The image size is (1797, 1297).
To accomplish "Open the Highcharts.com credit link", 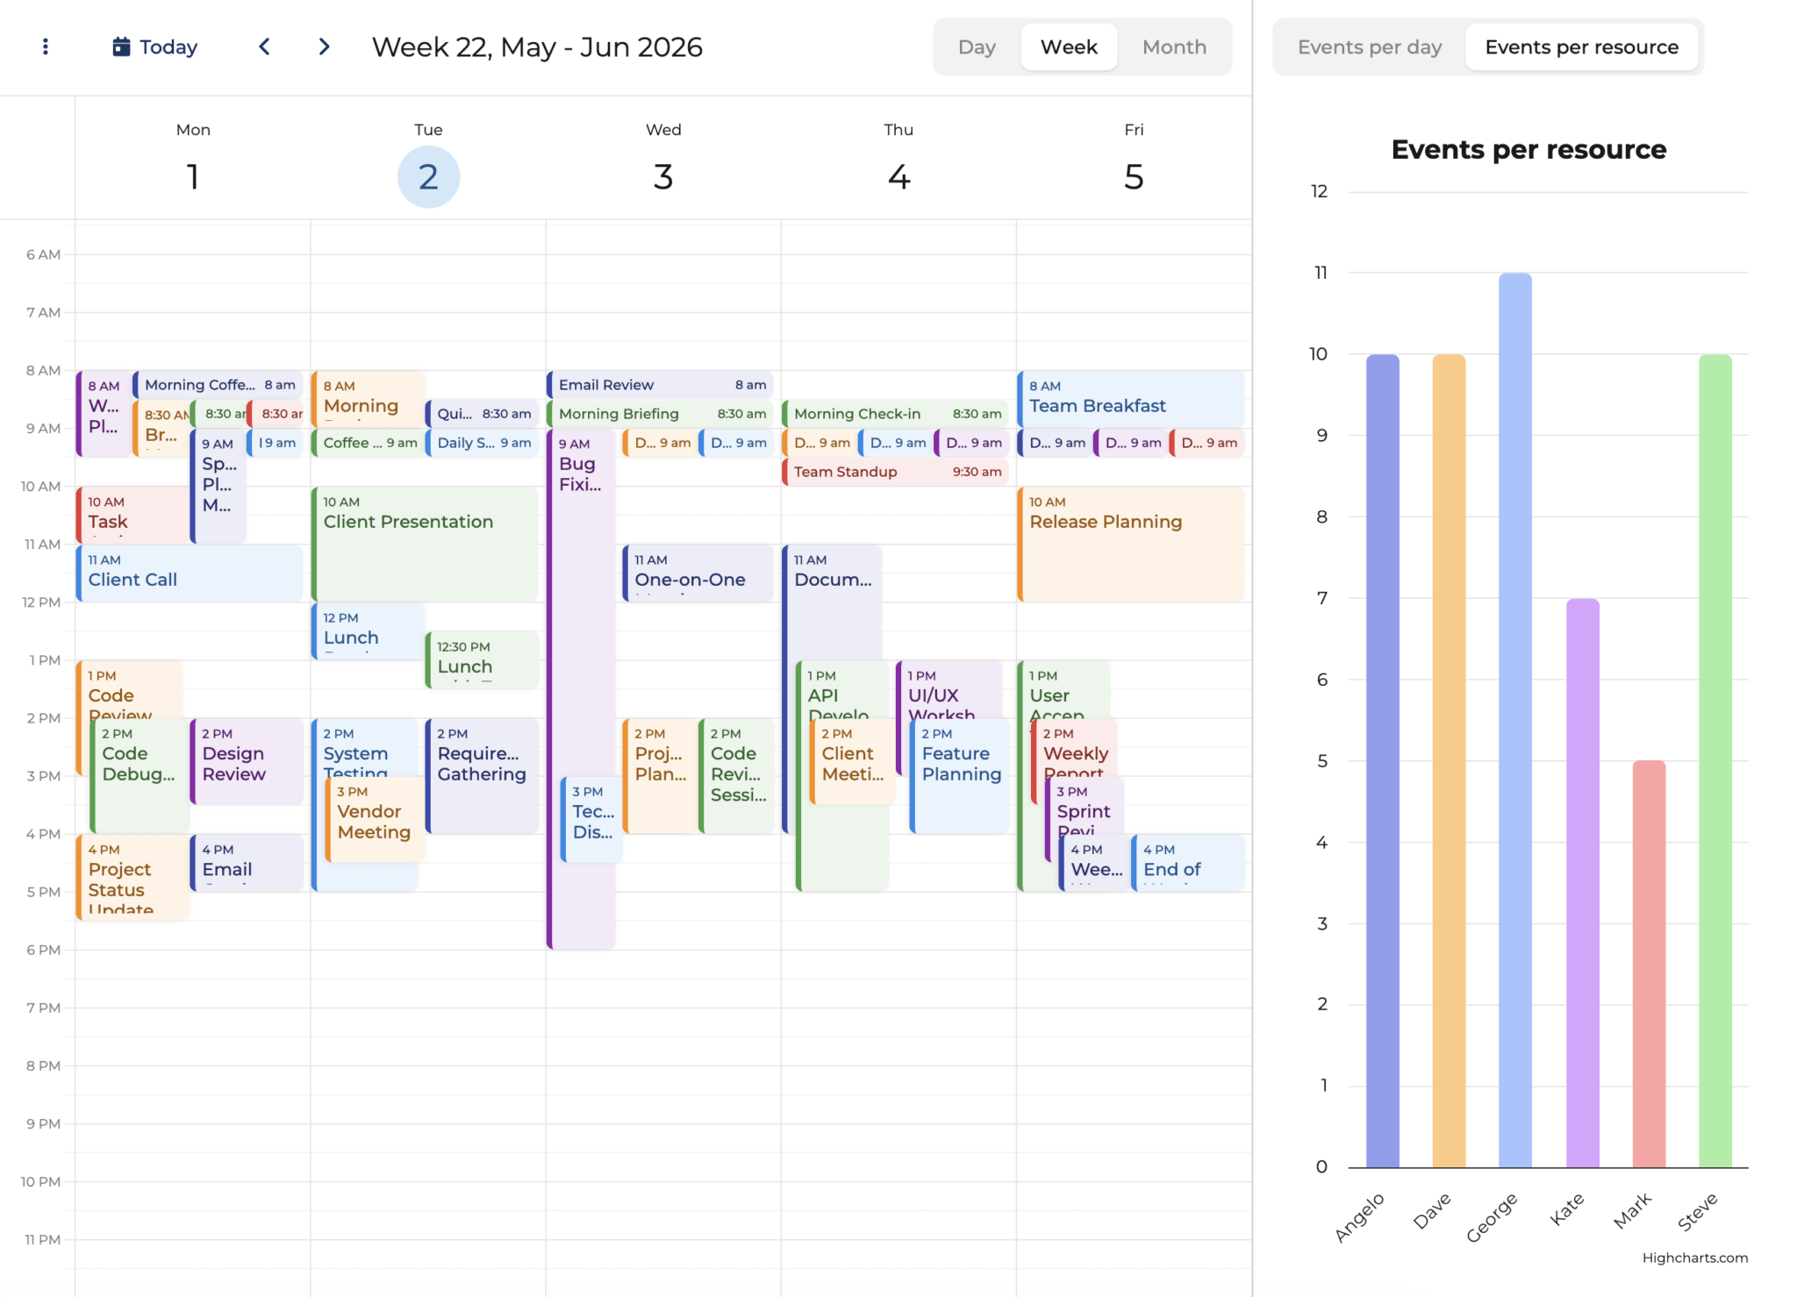I will [1693, 1258].
